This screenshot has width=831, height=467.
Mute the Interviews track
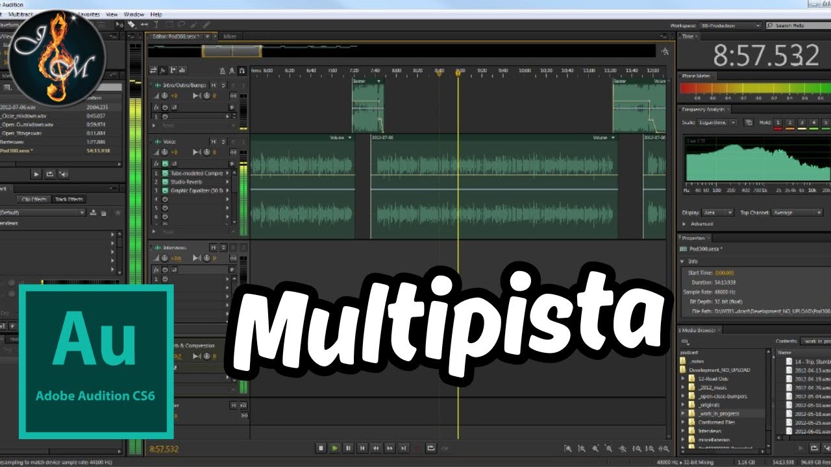(214, 247)
